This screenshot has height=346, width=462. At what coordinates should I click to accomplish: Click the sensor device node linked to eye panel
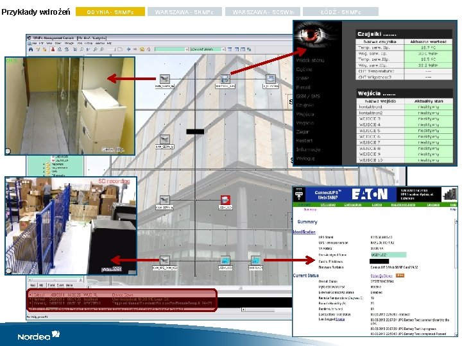(225, 79)
